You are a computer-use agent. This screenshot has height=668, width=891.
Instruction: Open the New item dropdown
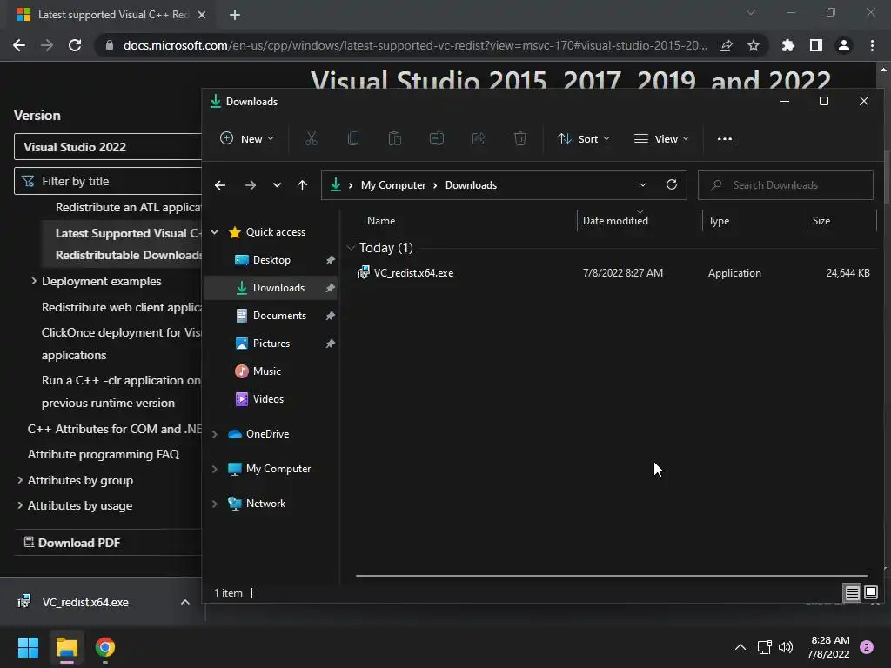pyautogui.click(x=247, y=138)
